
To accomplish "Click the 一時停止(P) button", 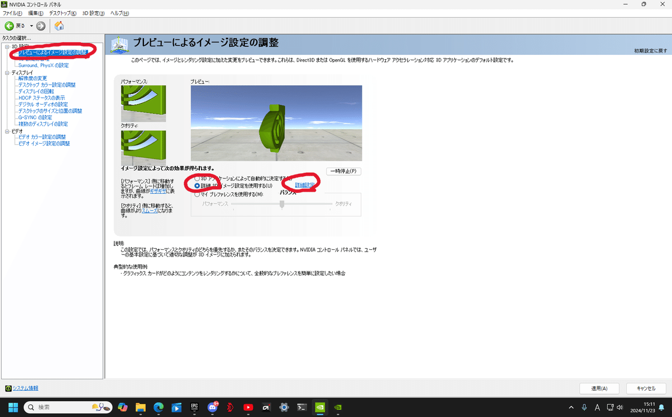I will 343,171.
